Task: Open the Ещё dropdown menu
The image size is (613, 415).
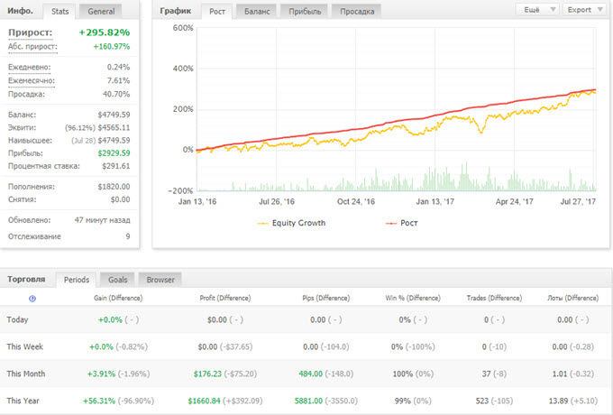Action: click(x=537, y=10)
